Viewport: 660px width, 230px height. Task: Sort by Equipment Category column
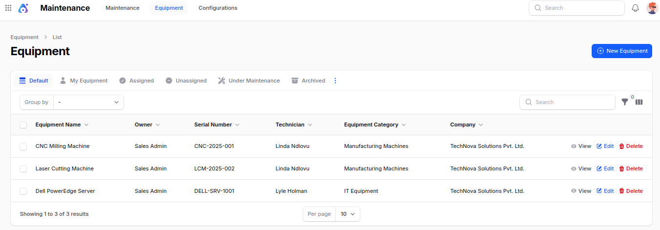coord(375,125)
